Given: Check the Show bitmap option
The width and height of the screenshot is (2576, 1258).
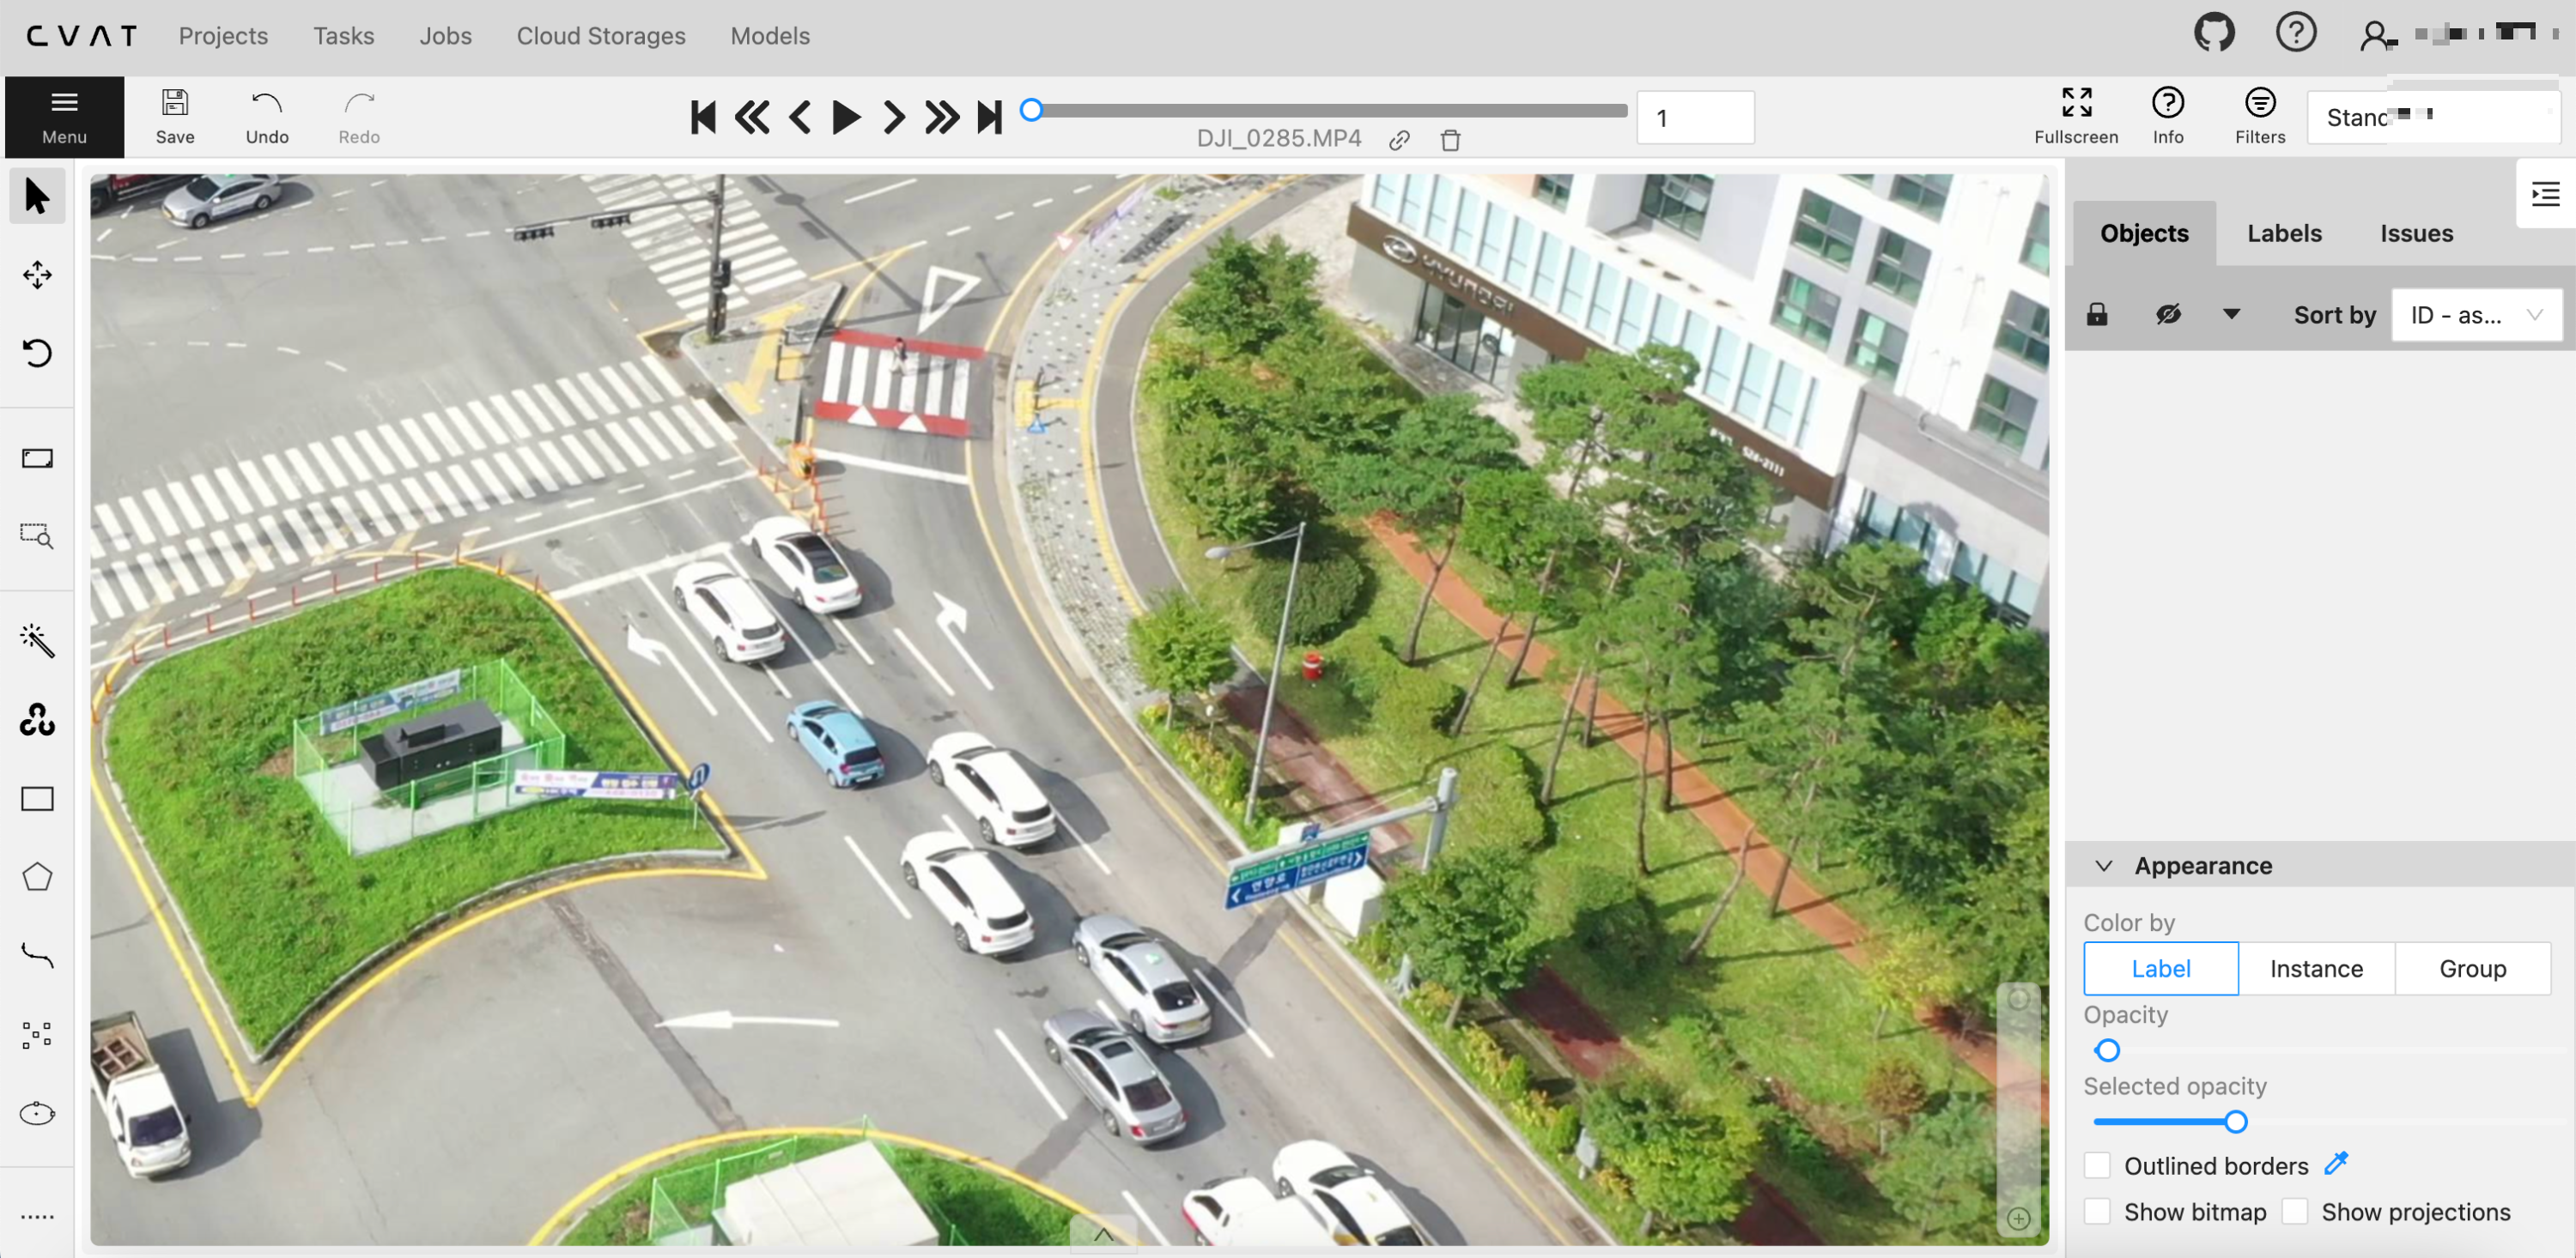Looking at the screenshot, I should tap(2097, 1211).
